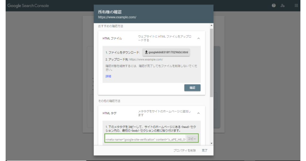This screenshot has height=161, width=306.
Task: Click scrollbar up arrow in dialog
Action: click(x=211, y=26)
